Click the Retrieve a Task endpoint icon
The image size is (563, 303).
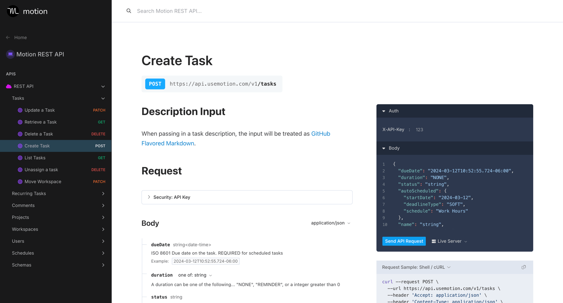20,122
